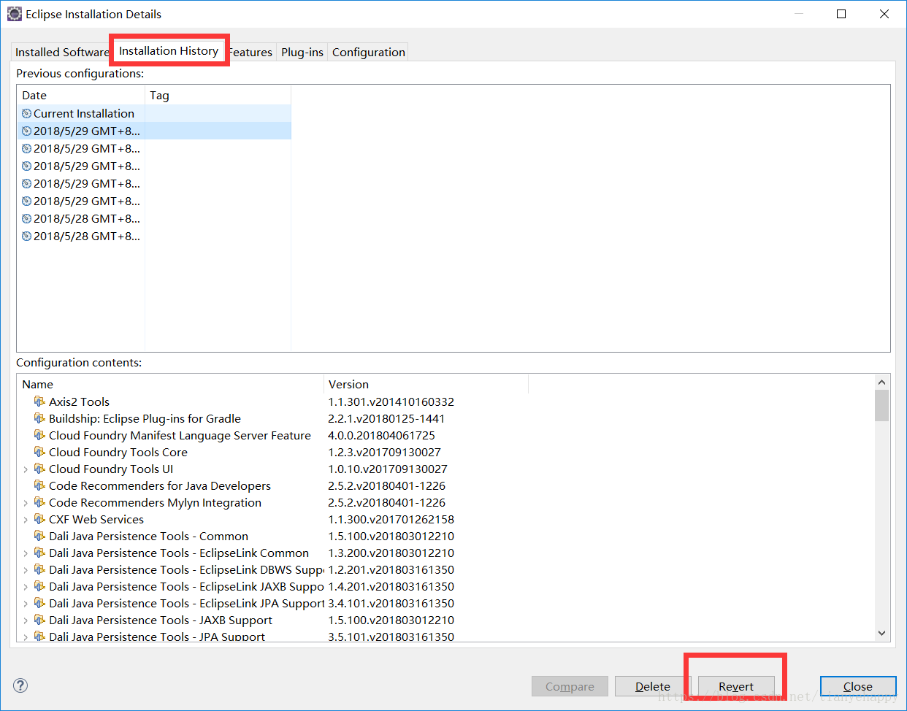This screenshot has width=907, height=711.
Task: Maximize the Eclipse Installation Details window
Action: pos(841,14)
